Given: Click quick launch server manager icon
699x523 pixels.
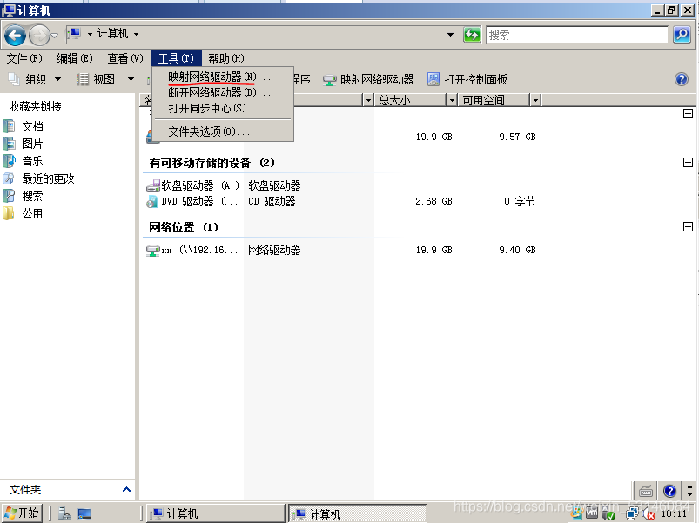Looking at the screenshot, I should (64, 513).
